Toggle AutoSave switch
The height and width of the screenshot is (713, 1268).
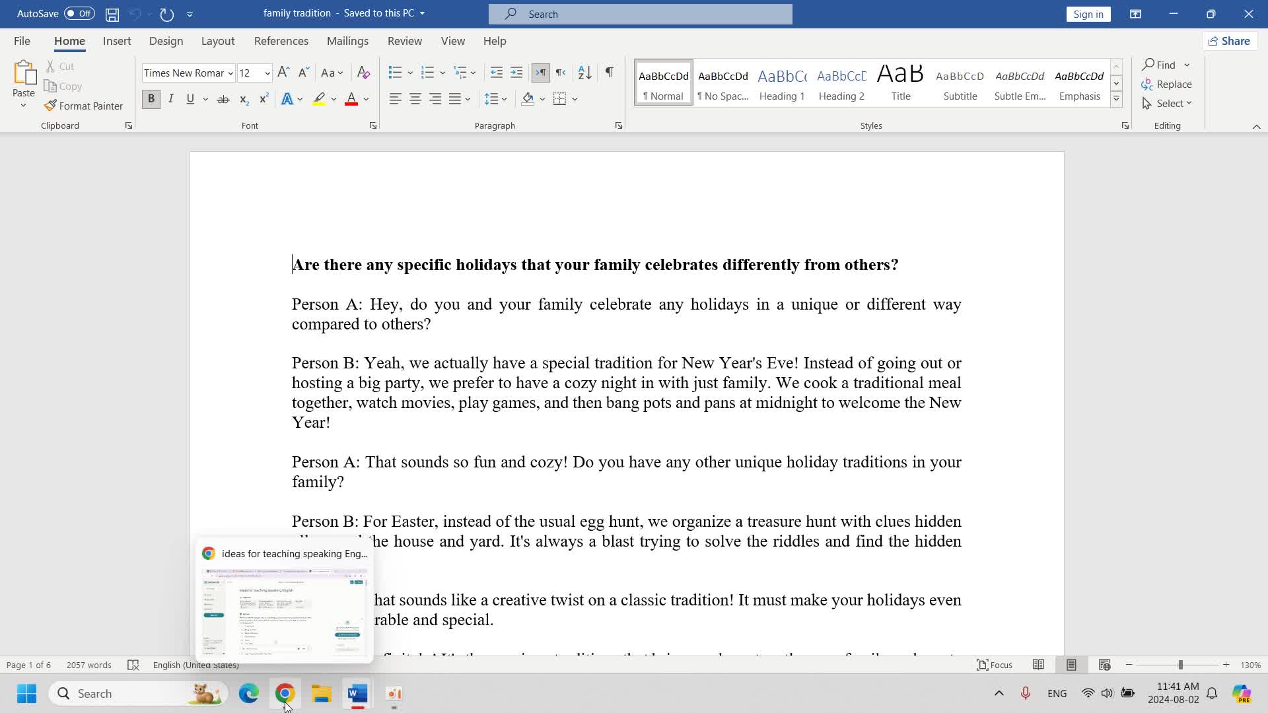79,14
